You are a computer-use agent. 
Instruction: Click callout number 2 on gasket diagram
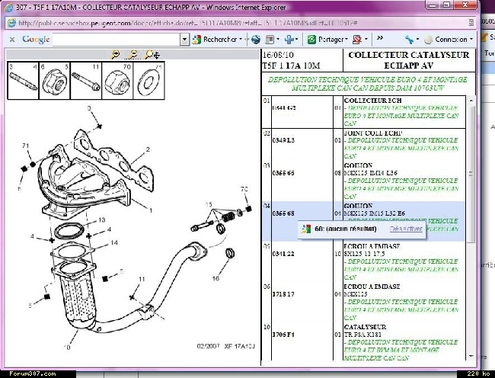click(148, 149)
